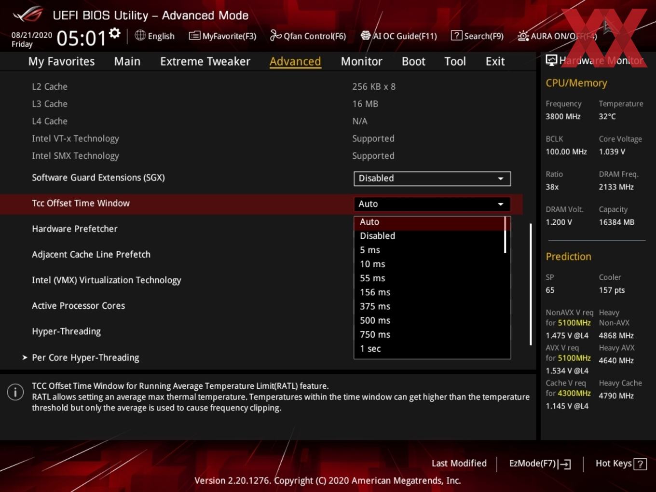
Task: Click the 3800 MHz frequency value
Action: (563, 116)
